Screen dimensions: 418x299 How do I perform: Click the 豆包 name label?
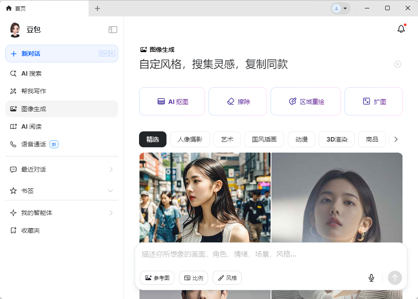click(34, 30)
